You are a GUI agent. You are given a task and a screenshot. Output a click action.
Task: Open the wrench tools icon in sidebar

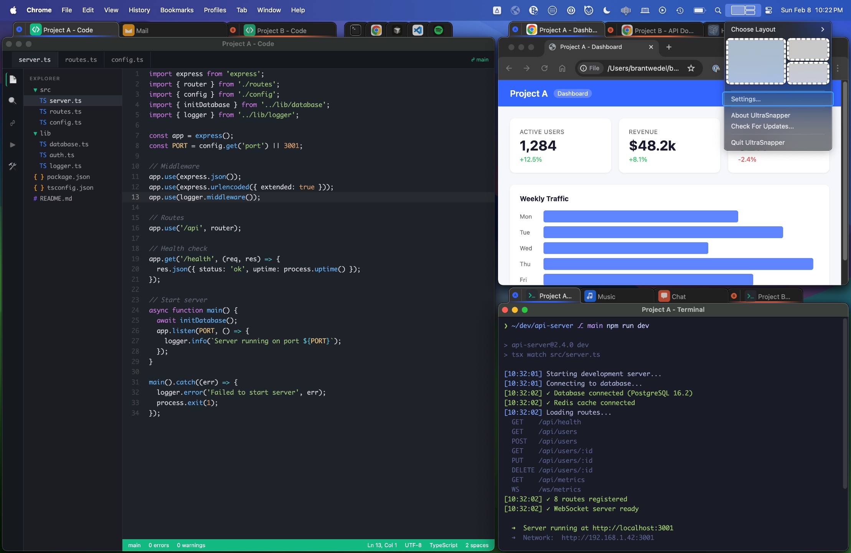point(12,166)
